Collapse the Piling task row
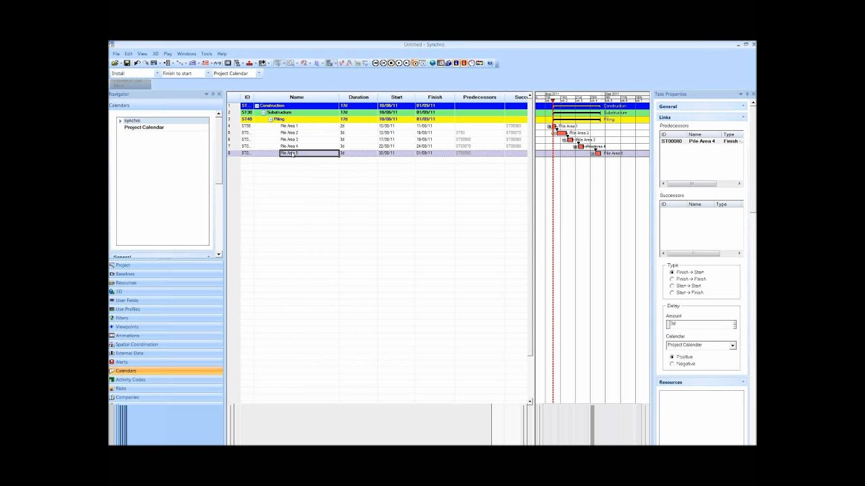 click(270, 119)
